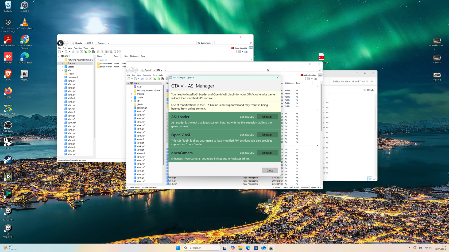Click the OpenIV icon in the taskbar

[x=271, y=248]
